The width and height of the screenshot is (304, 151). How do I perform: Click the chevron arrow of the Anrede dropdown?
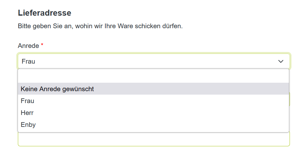click(x=280, y=61)
